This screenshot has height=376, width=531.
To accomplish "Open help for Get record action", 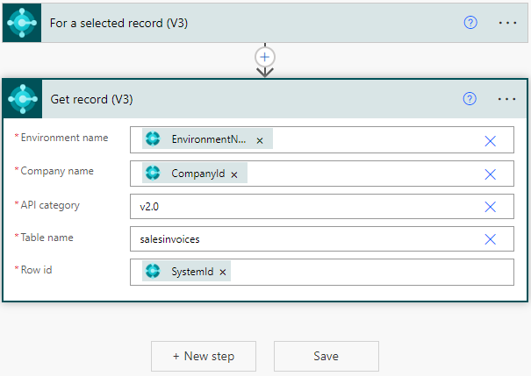I will pyautogui.click(x=470, y=99).
